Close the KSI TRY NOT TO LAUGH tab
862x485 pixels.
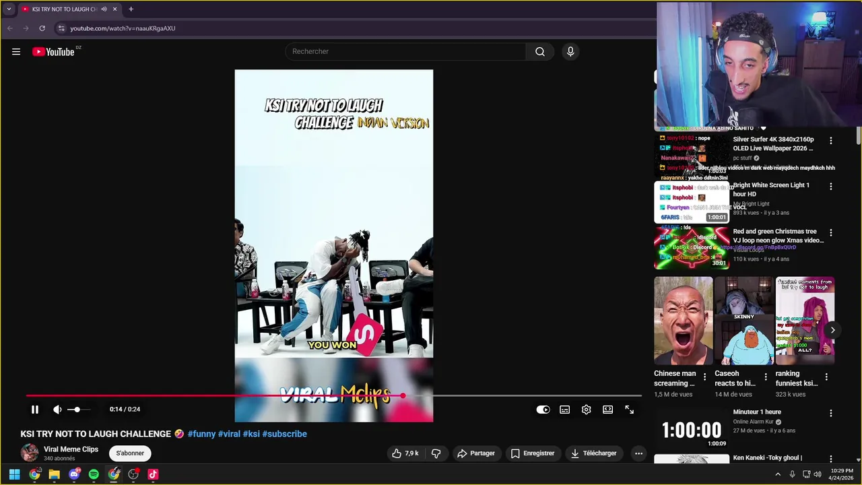(114, 9)
